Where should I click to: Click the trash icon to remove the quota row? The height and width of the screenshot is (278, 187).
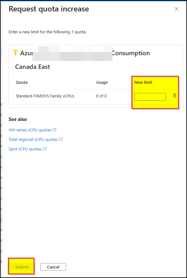[175, 96]
